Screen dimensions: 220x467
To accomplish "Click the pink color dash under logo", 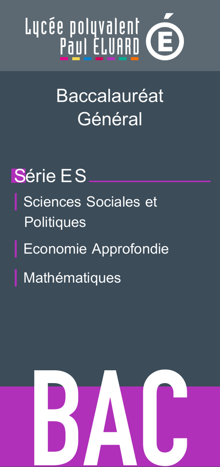I will (64, 59).
